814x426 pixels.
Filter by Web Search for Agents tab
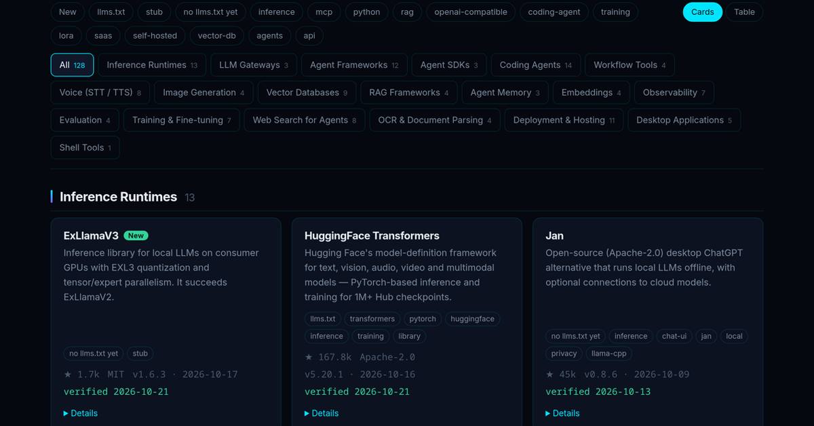pos(305,120)
